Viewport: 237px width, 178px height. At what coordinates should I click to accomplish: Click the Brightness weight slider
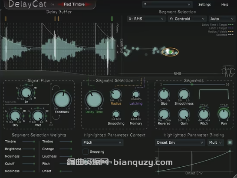[x=28, y=149]
